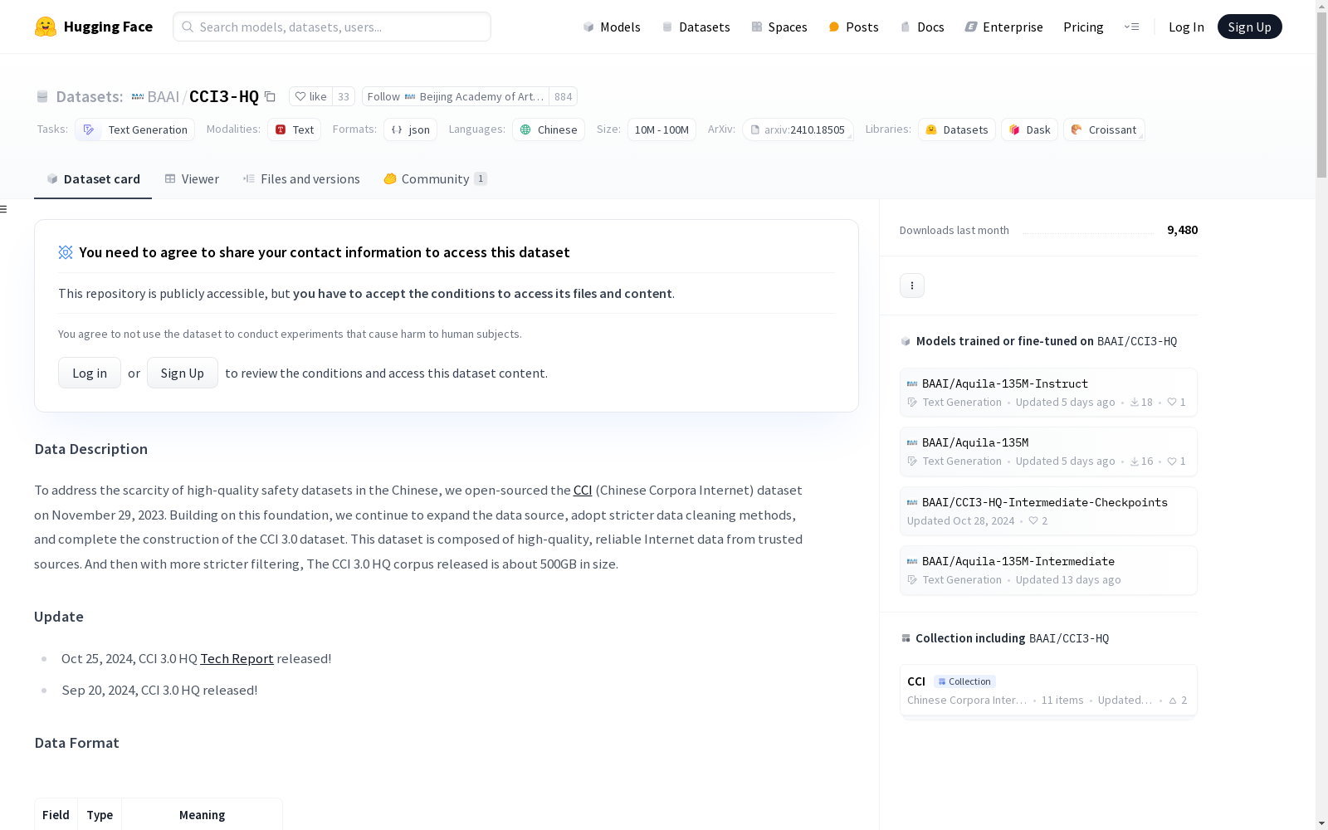The width and height of the screenshot is (1328, 830).
Task: Open the Community tab
Action: pyautogui.click(x=435, y=178)
